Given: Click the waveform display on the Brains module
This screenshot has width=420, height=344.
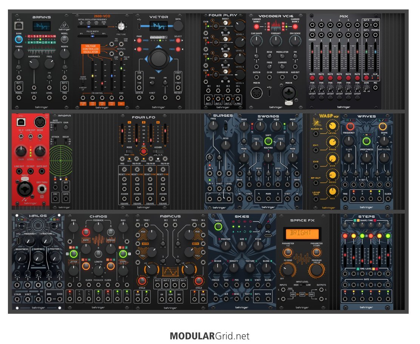Looking at the screenshot, I should tap(42, 26).
